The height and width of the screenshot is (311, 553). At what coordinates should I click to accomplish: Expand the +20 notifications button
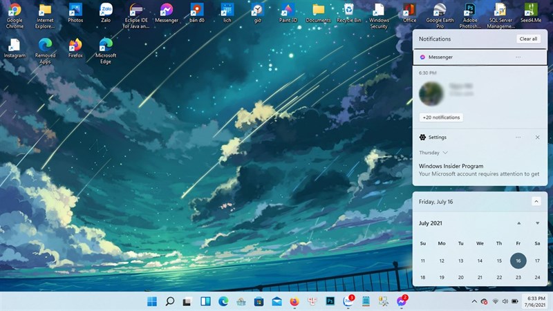point(441,117)
